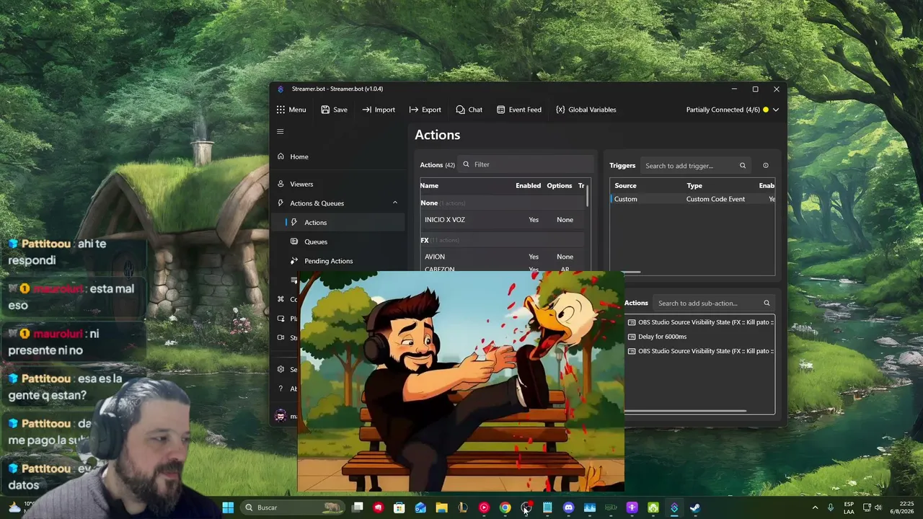
Task: Open Outlook from the taskbar
Action: click(x=420, y=507)
